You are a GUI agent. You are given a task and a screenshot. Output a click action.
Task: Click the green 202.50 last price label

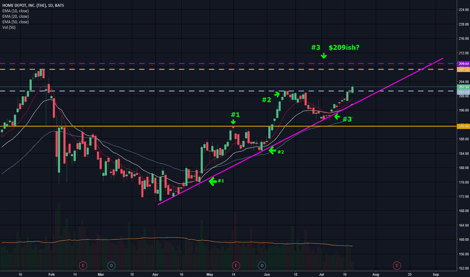tap(463, 87)
